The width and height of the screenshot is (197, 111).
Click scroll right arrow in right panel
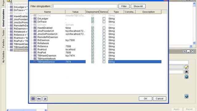click(191, 46)
